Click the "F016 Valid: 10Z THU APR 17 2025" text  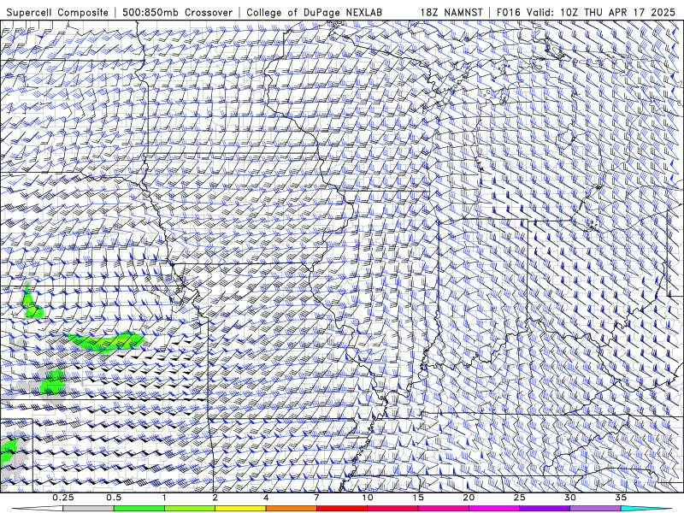point(586,12)
